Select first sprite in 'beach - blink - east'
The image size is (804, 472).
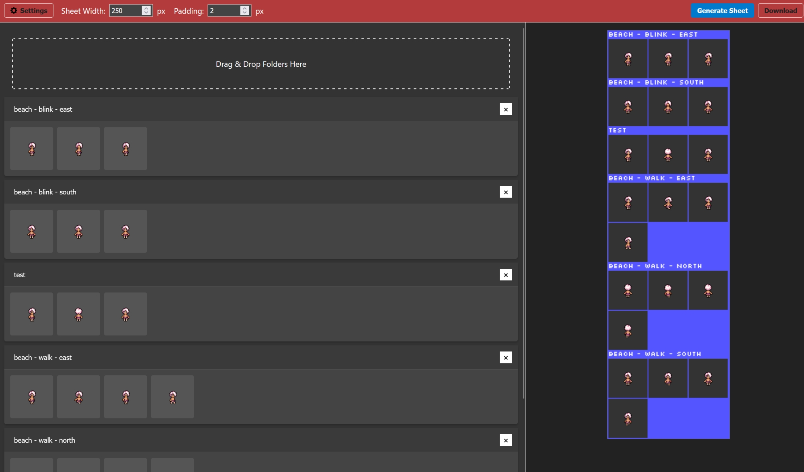pyautogui.click(x=31, y=149)
